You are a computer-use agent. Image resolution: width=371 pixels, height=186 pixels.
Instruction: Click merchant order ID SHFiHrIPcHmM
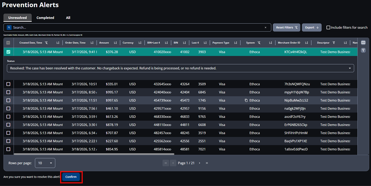[296, 133]
